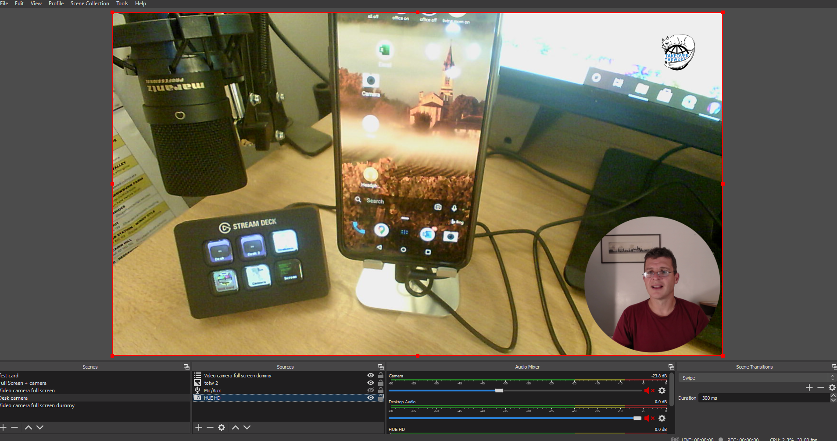Image resolution: width=837 pixels, height=441 pixels.
Task: Lock the HUE HD source
Action: [380, 398]
